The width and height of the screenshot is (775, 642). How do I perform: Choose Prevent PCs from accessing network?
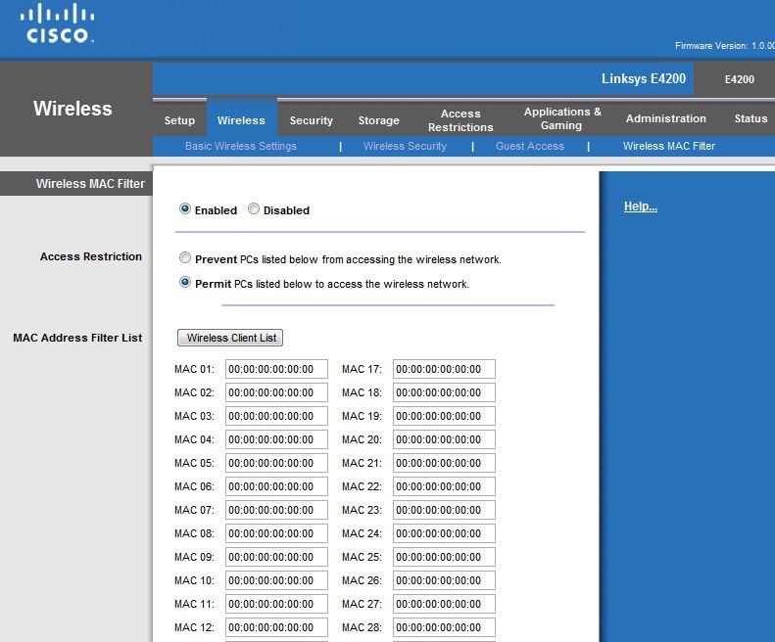click(185, 257)
